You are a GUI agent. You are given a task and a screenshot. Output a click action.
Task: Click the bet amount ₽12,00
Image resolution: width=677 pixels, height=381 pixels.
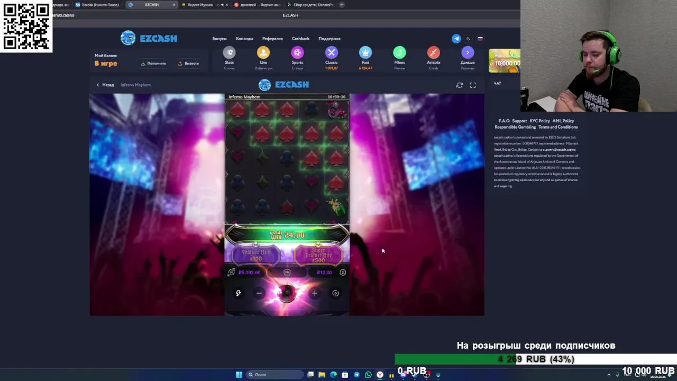[324, 273]
